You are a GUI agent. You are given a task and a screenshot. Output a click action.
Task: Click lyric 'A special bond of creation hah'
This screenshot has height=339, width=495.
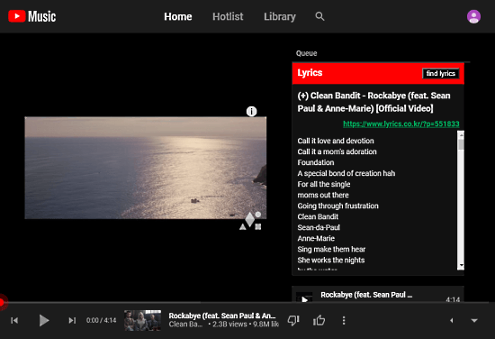[x=346, y=173]
